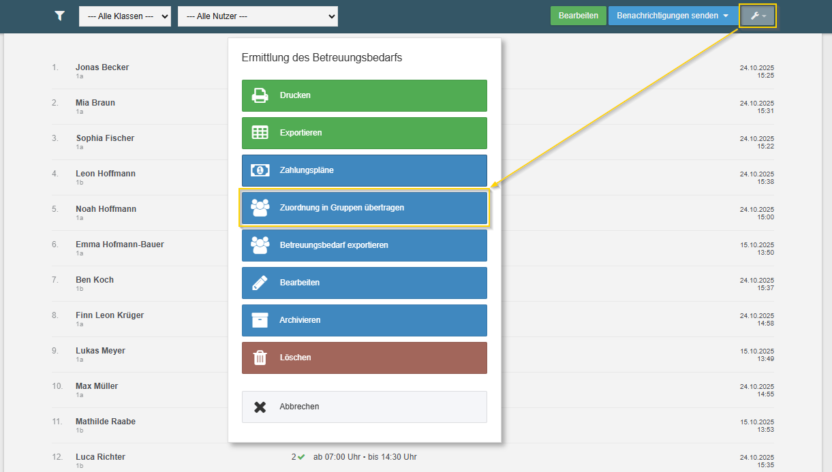The width and height of the screenshot is (832, 472).
Task: Click the X icon next to Abbrechen
Action: point(260,407)
